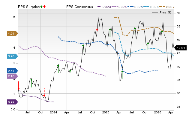Click the 2.16 value tag for 2024
Image resolution: width=192 pixels, height=114 pixels.
pyautogui.click(x=13, y=76)
